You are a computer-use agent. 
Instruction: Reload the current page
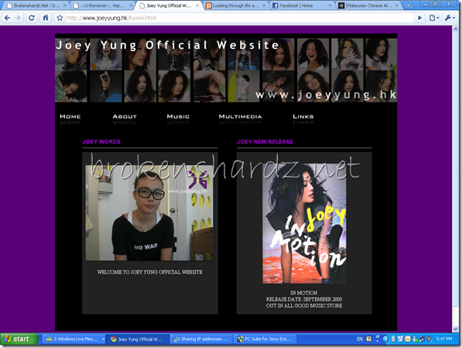(32, 18)
